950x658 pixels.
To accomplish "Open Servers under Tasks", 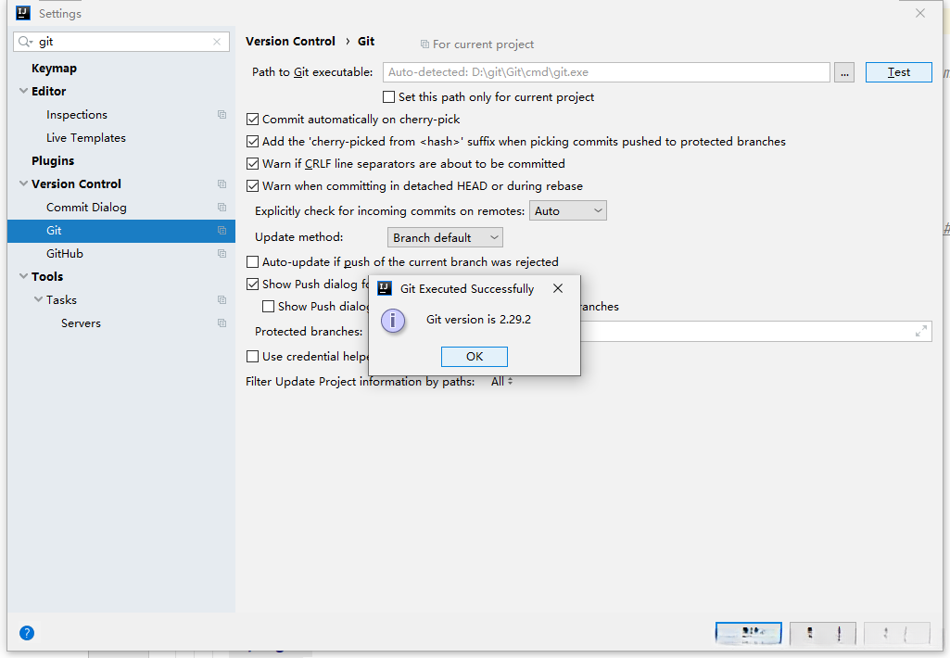I will click(81, 323).
